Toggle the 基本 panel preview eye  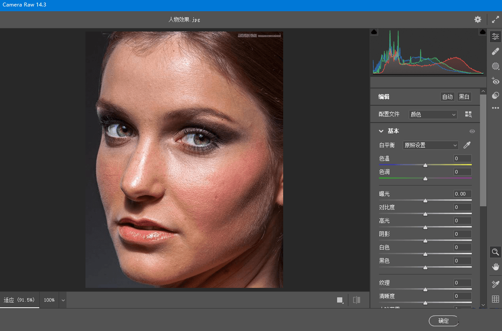472,131
